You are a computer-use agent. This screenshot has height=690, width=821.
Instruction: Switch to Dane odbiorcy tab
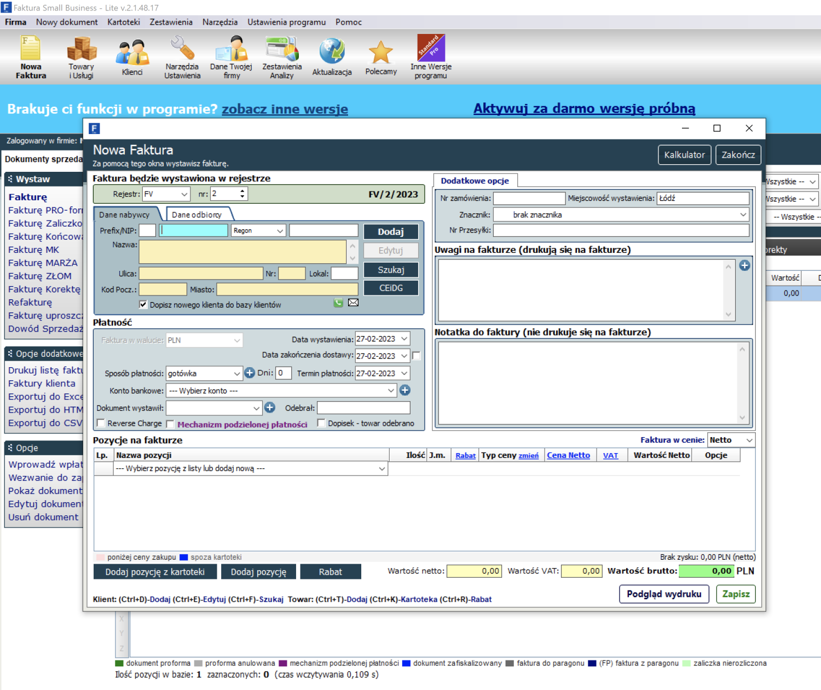coord(197,214)
